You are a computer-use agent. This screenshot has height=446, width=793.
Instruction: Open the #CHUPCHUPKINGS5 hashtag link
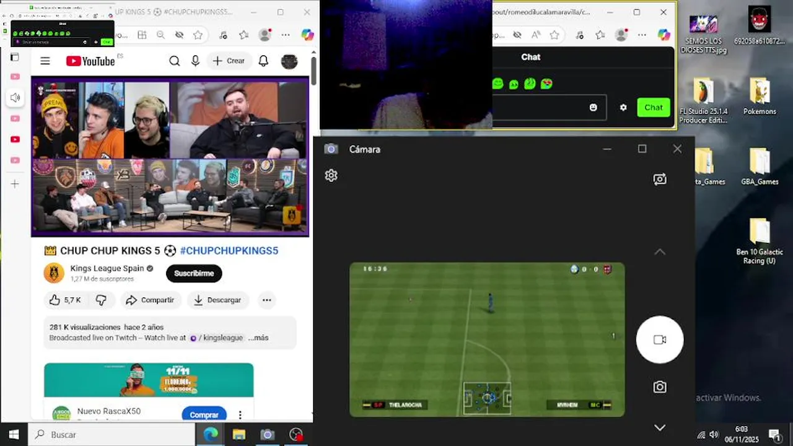[229, 251]
